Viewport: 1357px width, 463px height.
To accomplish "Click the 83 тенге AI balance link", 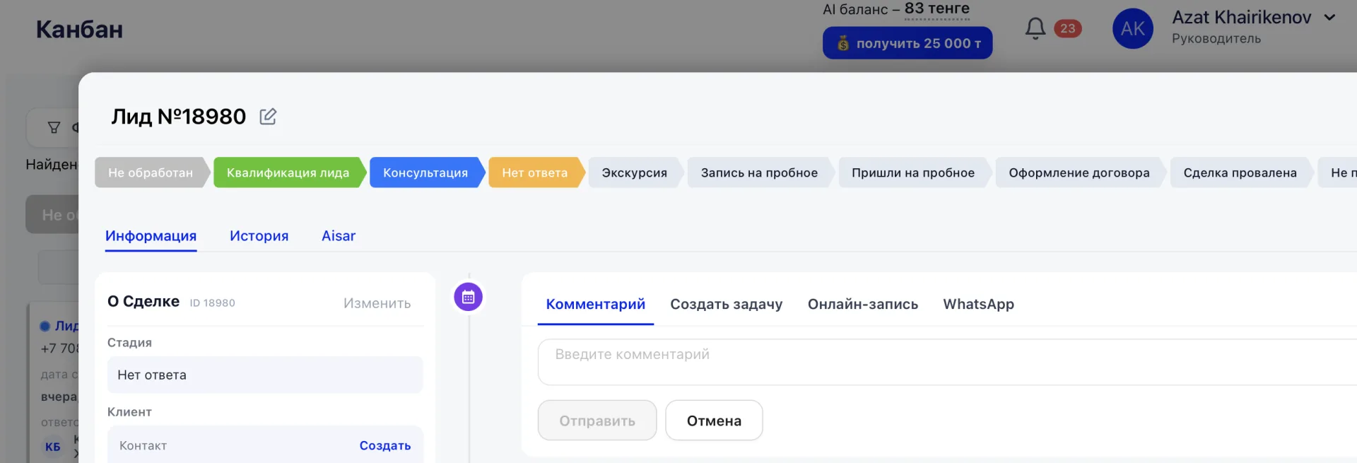I will [937, 9].
